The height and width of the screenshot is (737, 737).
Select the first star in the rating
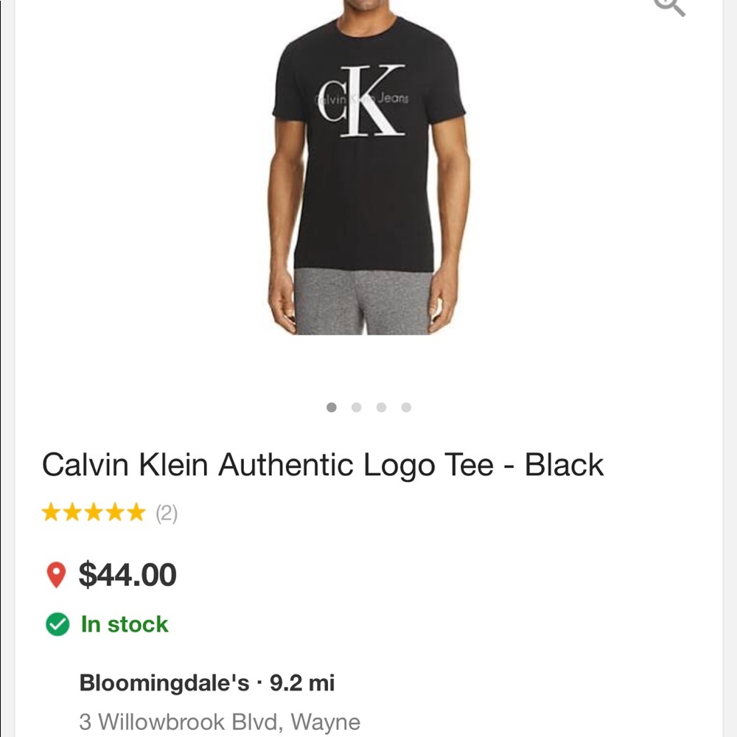coord(52,511)
